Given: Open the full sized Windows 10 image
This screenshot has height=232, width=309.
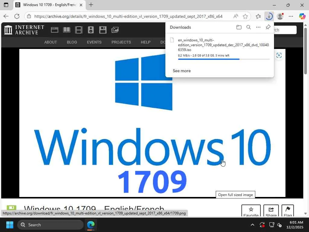Looking at the screenshot, I should point(152,123).
